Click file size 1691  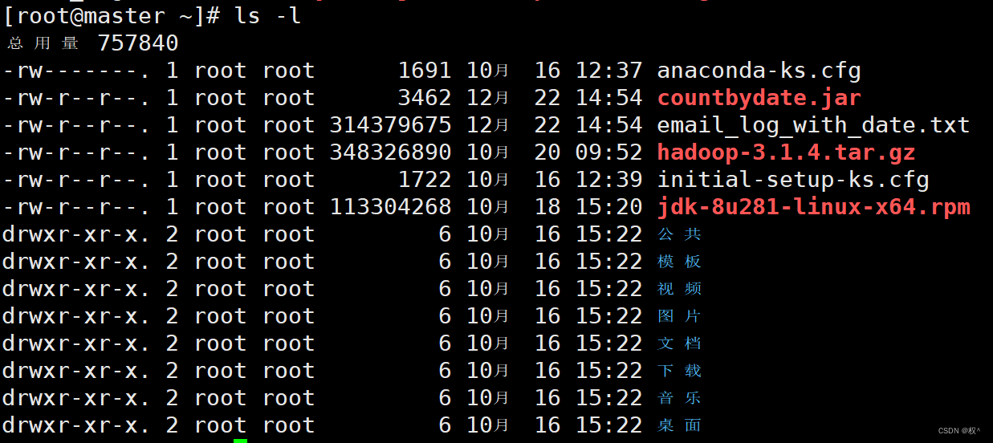pyautogui.click(x=425, y=71)
